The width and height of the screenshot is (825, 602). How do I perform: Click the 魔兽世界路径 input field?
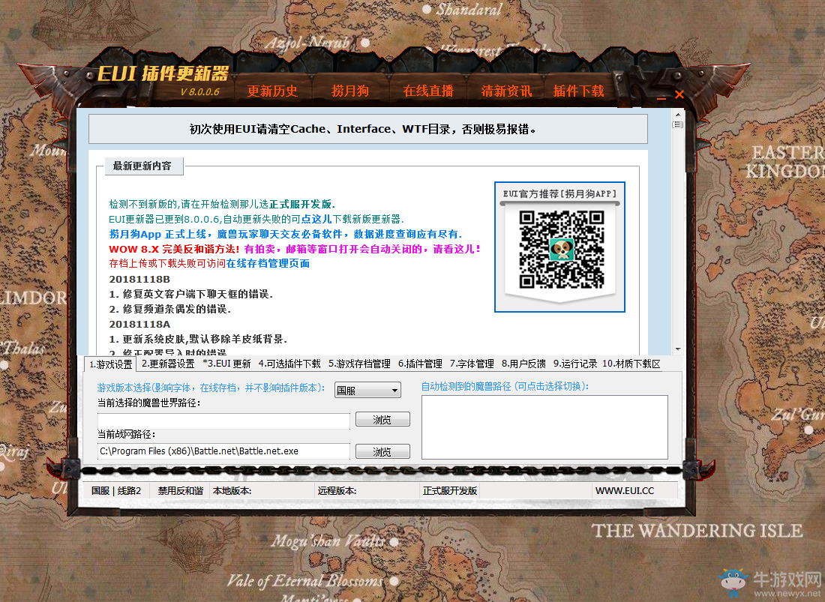[223, 421]
